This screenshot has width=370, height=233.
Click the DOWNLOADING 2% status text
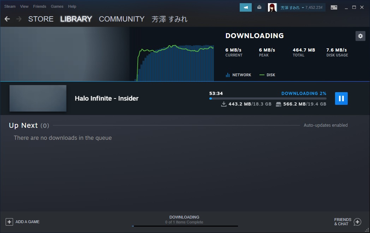(x=304, y=93)
